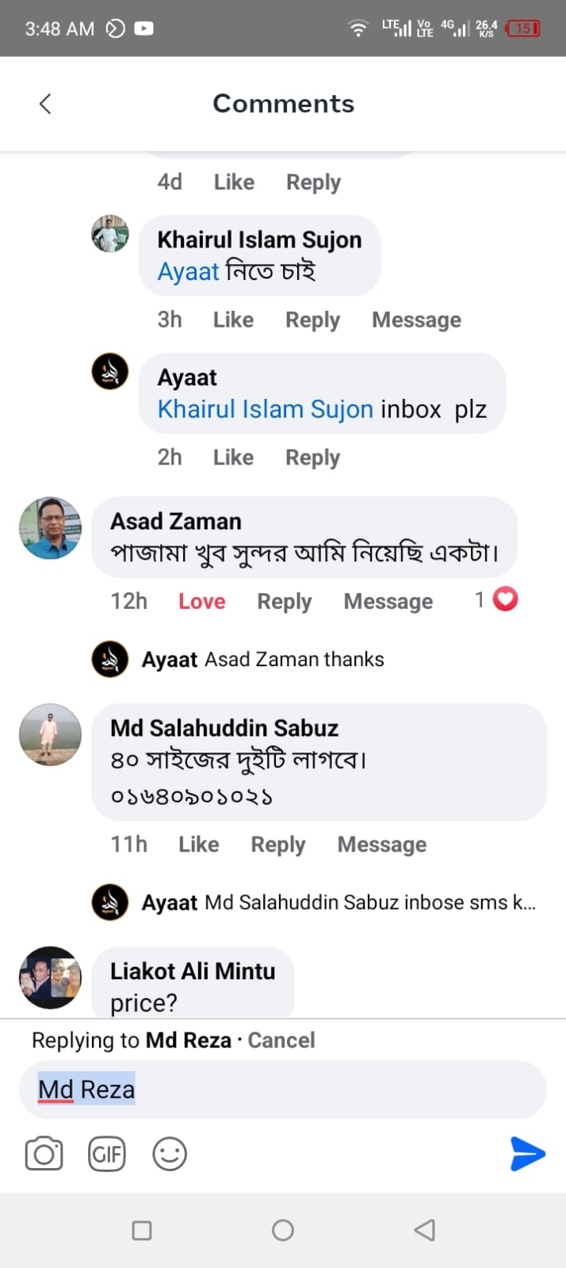Open the camera icon to attach a photo
This screenshot has width=566, height=1268.
[44, 1154]
